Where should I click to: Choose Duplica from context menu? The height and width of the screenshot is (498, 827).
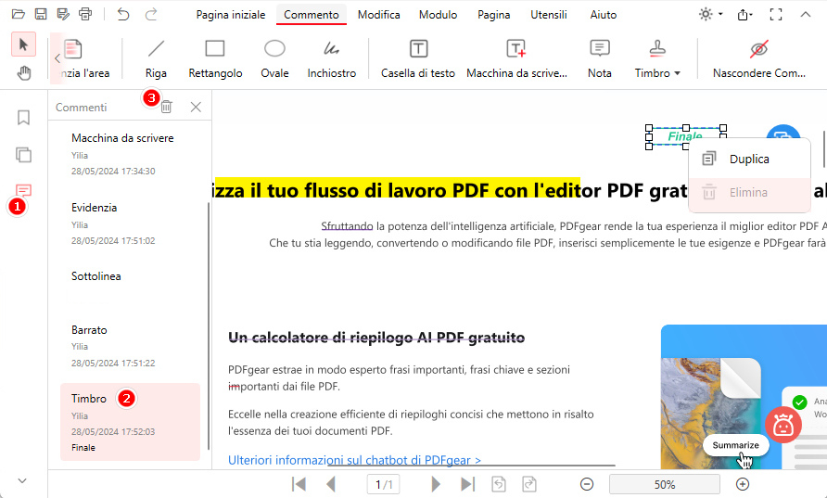pyautogui.click(x=749, y=159)
